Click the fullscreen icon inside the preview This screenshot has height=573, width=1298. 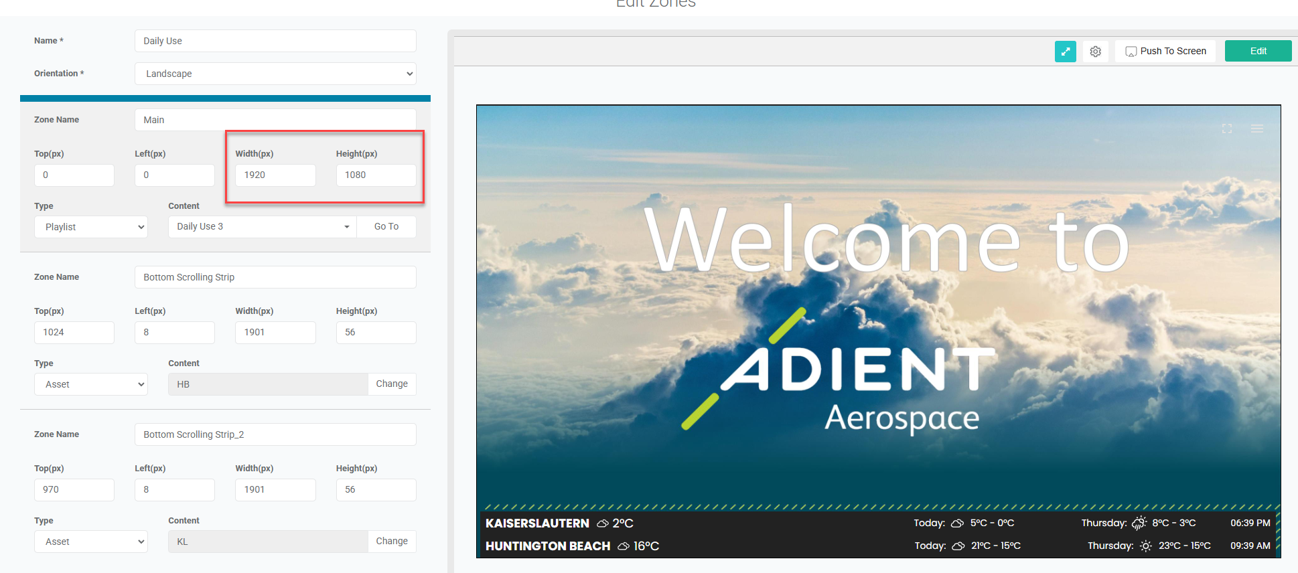pyautogui.click(x=1227, y=129)
